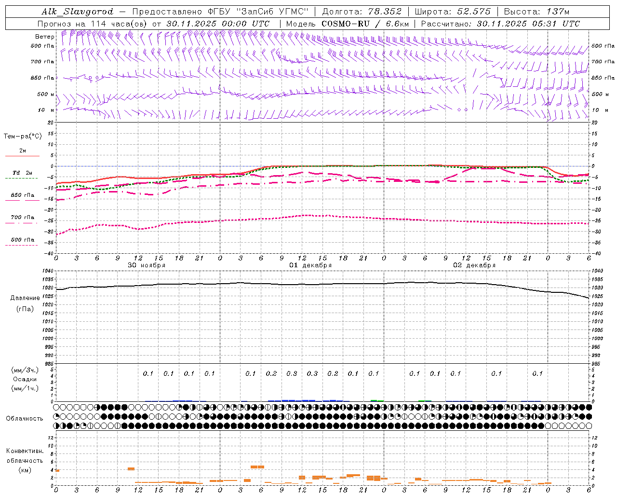This screenshot has width=617, height=494.
Task: Click the left-axis "1040" pressure value
Action: click(48, 271)
